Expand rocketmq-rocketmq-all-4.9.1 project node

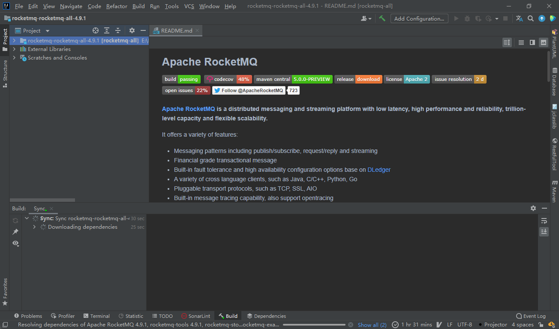[14, 41]
